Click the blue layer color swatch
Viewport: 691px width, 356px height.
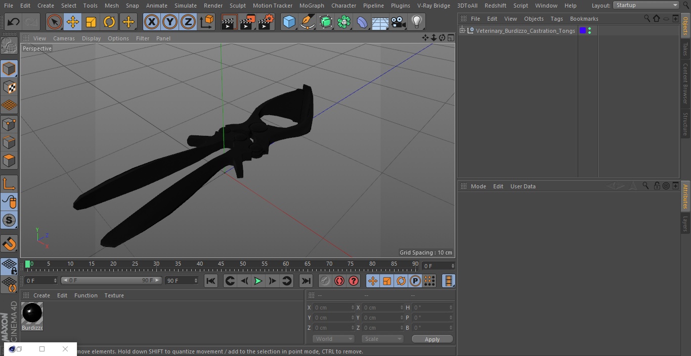583,31
